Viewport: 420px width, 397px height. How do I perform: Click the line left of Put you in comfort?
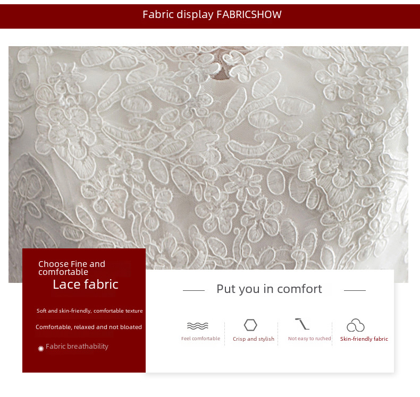[194, 290]
